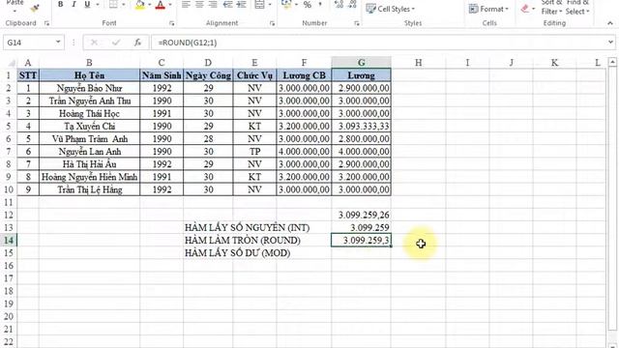This screenshot has height=348, width=619.
Task: Cancel the formula entry (X)
Action: [94, 43]
